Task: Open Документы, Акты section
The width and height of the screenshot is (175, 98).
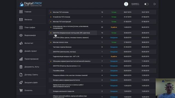Action: (x=31, y=67)
